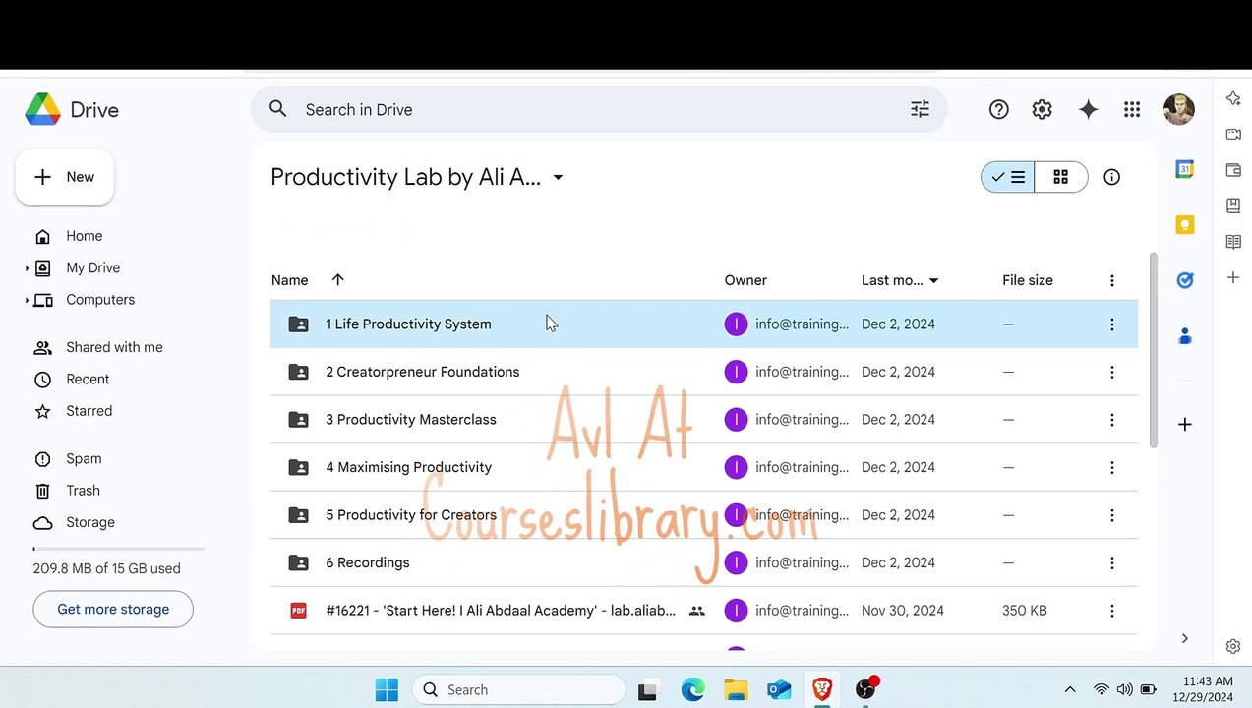Open Last modified column sort dropdown
This screenshot has width=1252, height=708.
(933, 280)
